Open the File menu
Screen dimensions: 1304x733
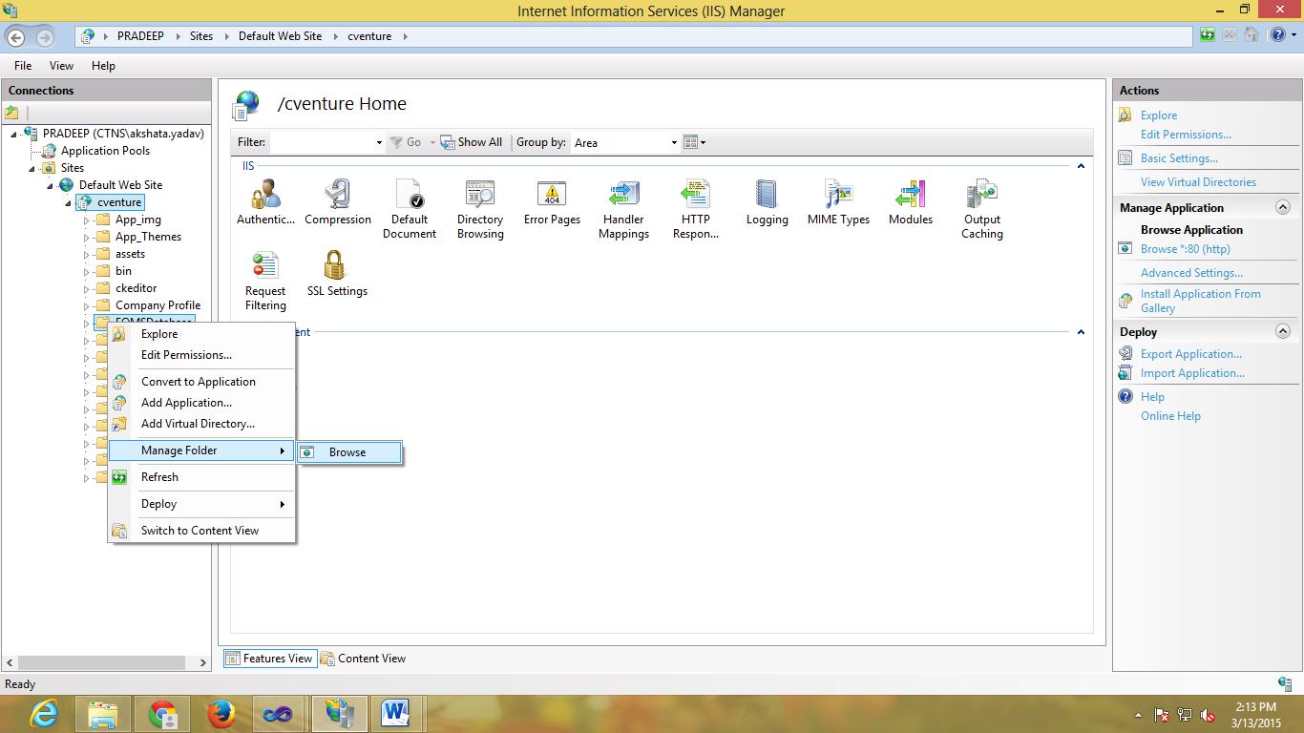[x=23, y=66]
